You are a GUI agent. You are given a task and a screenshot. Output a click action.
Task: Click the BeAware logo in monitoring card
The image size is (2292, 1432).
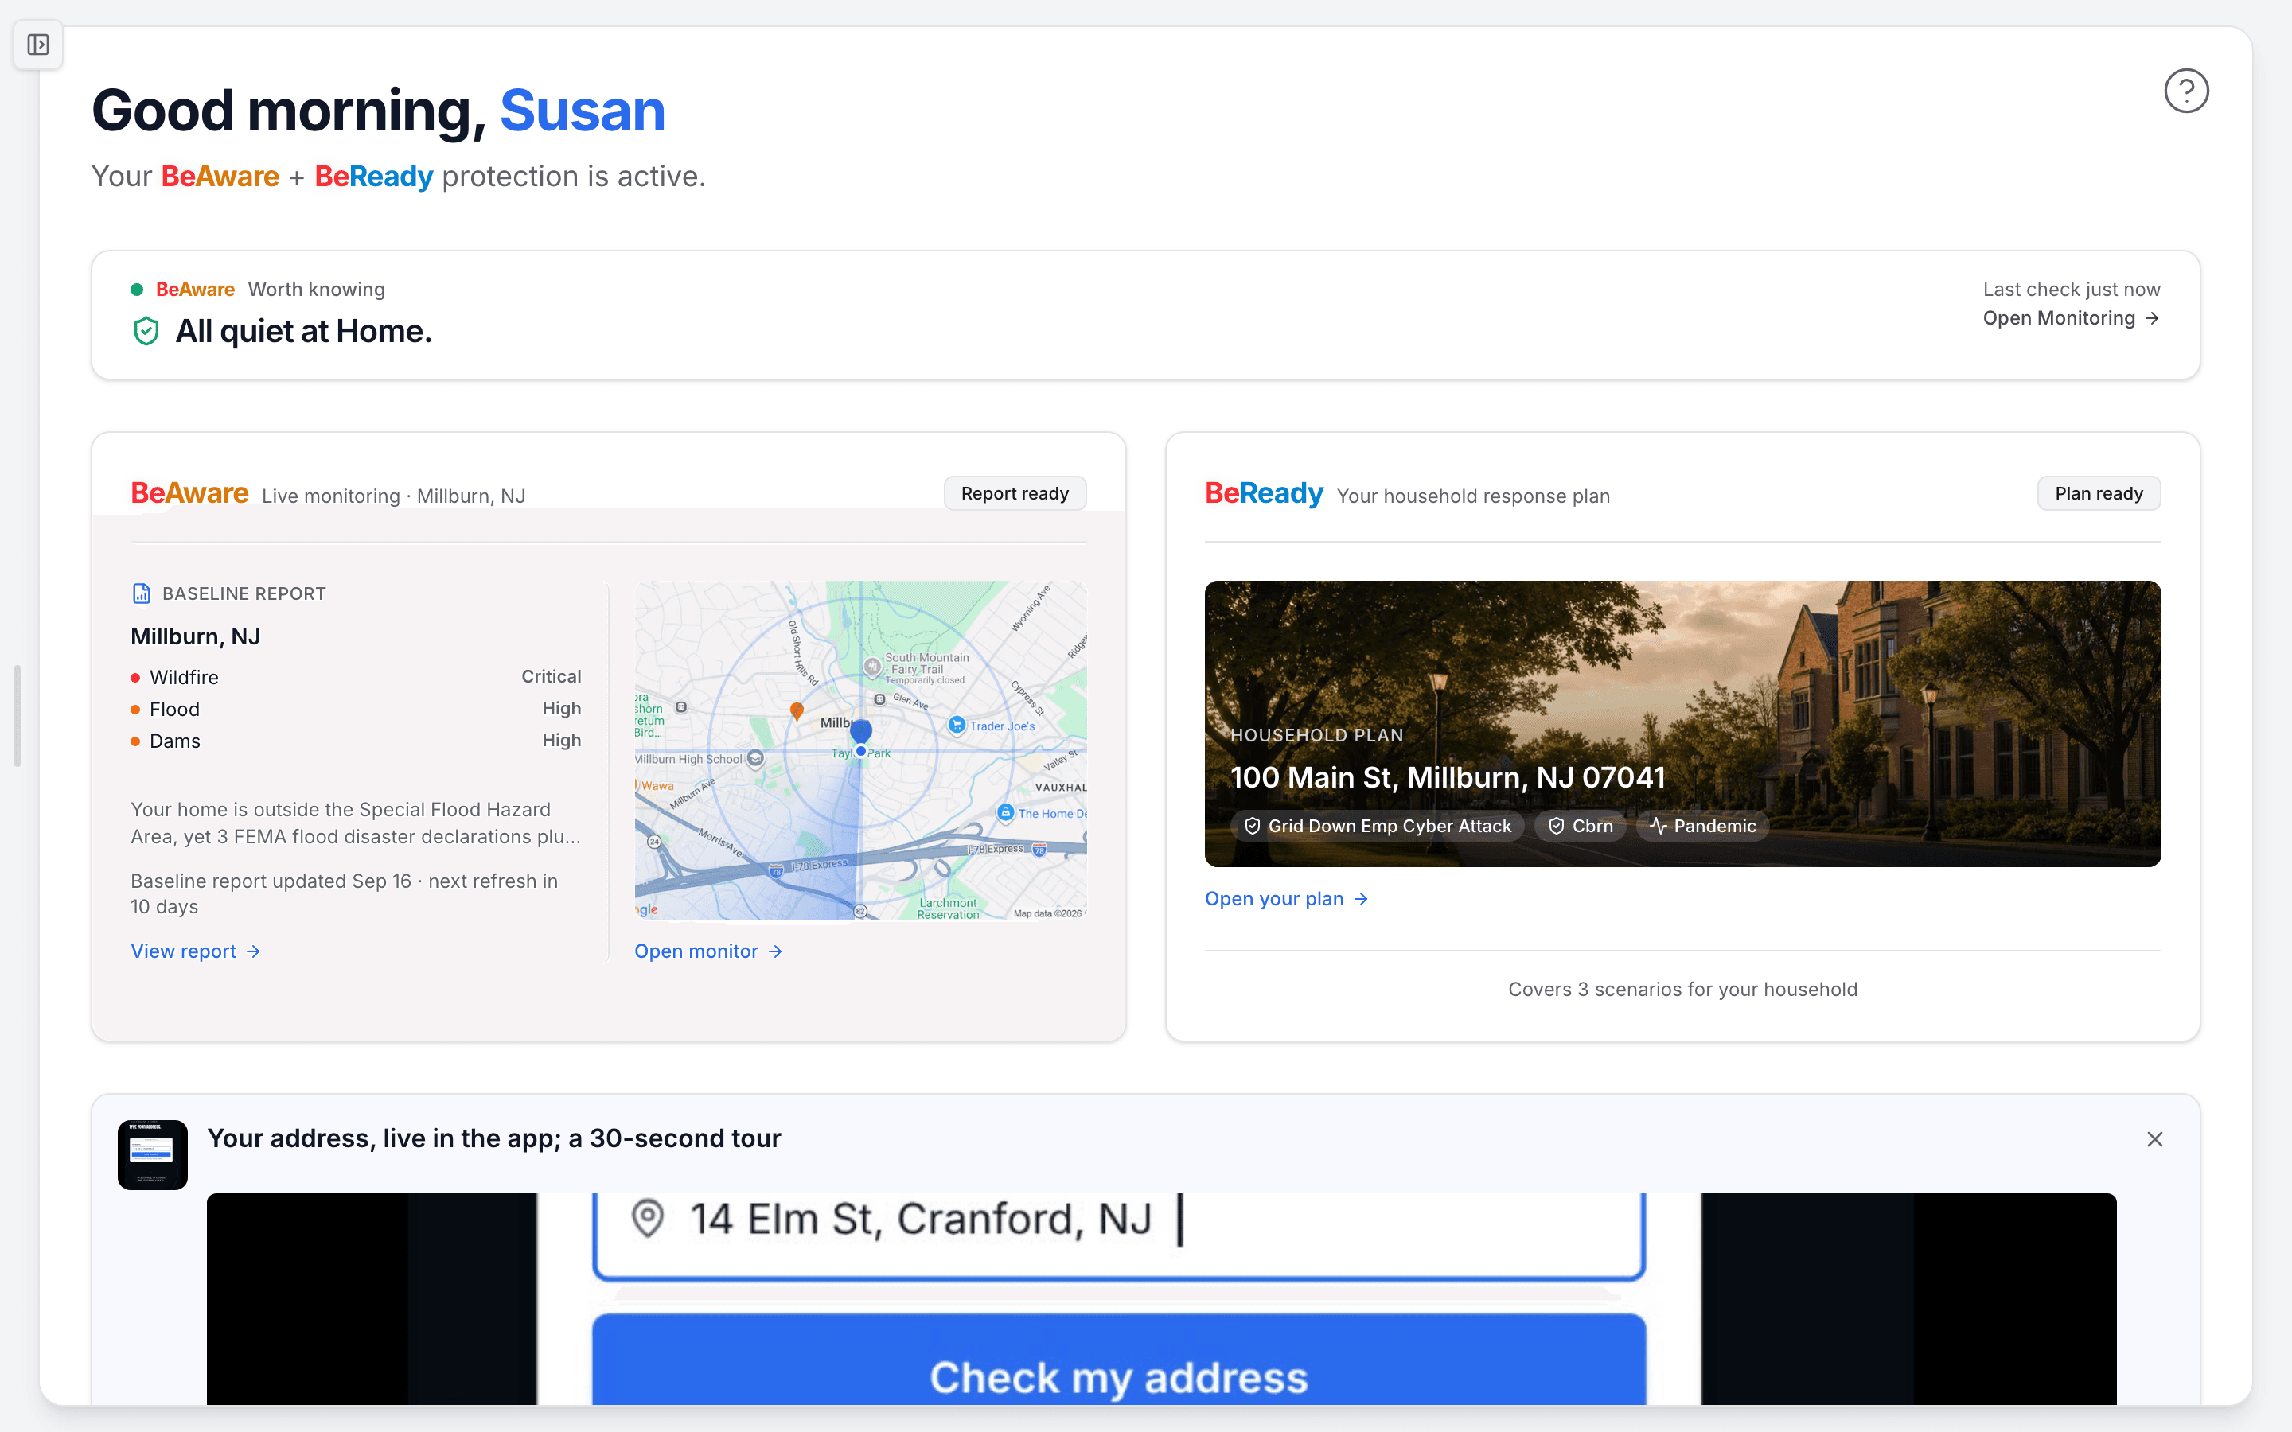click(x=189, y=493)
